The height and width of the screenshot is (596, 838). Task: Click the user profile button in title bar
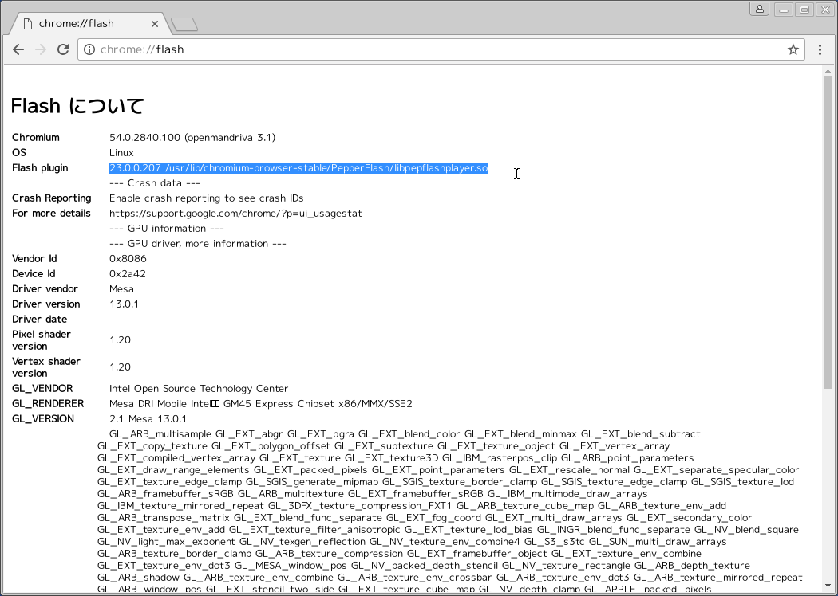760,9
